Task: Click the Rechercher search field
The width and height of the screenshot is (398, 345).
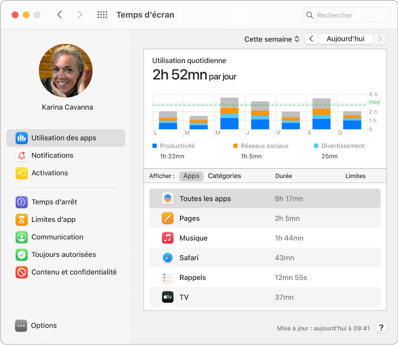Action: (x=346, y=15)
